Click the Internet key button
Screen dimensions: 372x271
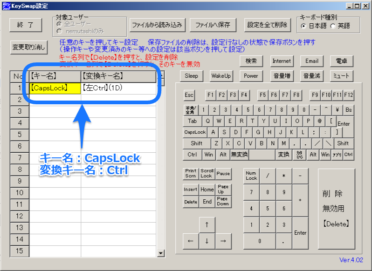pyautogui.click(x=282, y=61)
